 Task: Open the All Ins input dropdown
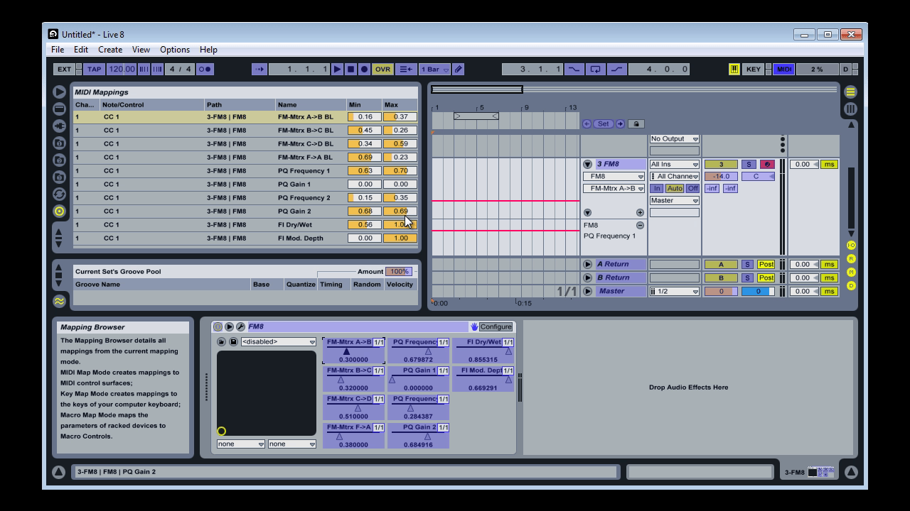[x=674, y=164]
